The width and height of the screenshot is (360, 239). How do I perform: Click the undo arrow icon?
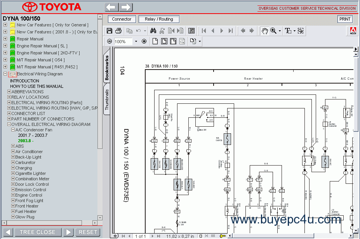pyautogui.click(x=138, y=31)
